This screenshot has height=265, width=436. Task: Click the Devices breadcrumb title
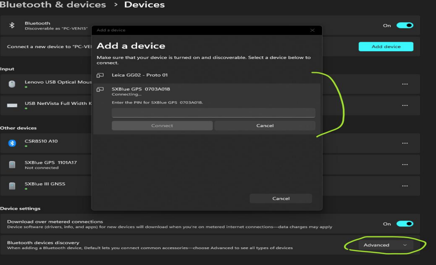click(x=144, y=5)
